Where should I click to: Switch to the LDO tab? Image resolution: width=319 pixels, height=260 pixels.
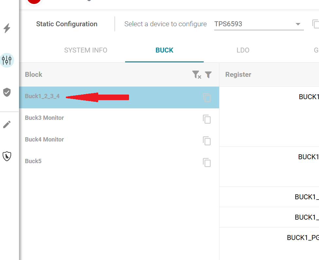[x=243, y=50]
